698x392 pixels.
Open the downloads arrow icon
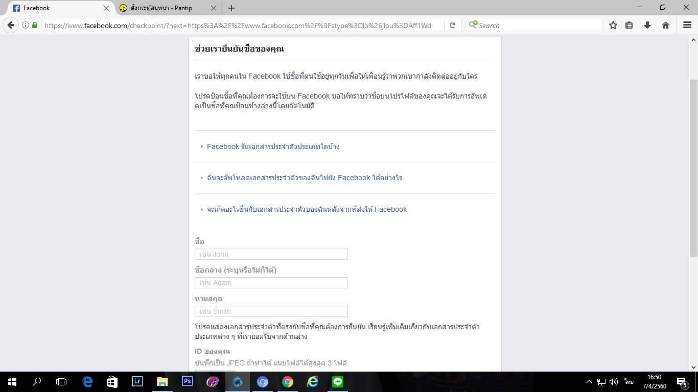pos(647,25)
